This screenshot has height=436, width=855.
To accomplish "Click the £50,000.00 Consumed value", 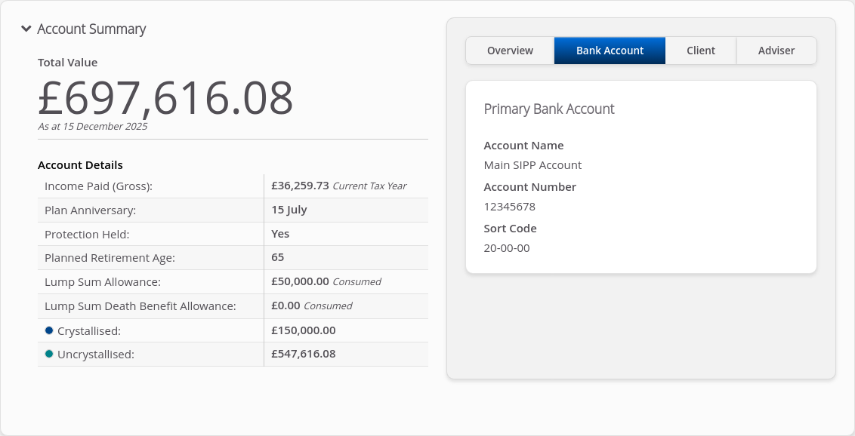I will tap(326, 281).
